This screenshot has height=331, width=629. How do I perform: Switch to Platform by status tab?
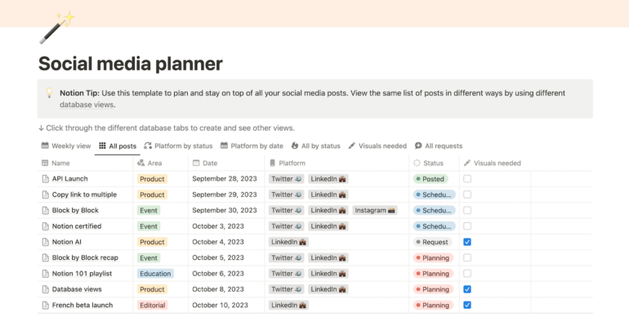point(178,145)
